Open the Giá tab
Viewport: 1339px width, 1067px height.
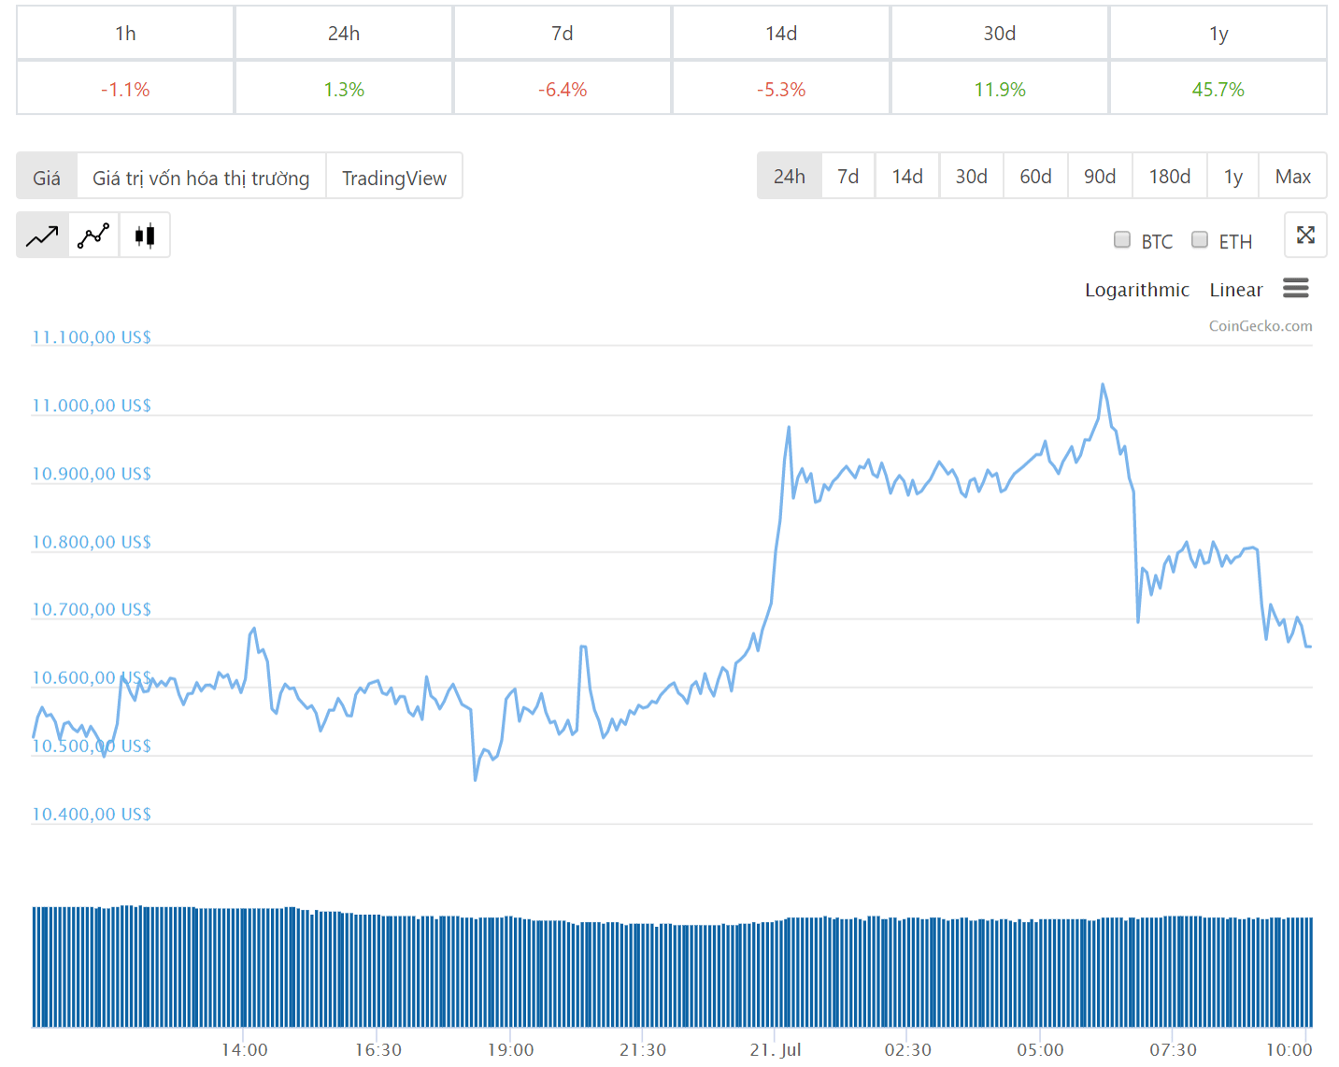pos(47,177)
